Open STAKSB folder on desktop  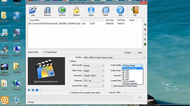[x=17, y=68]
